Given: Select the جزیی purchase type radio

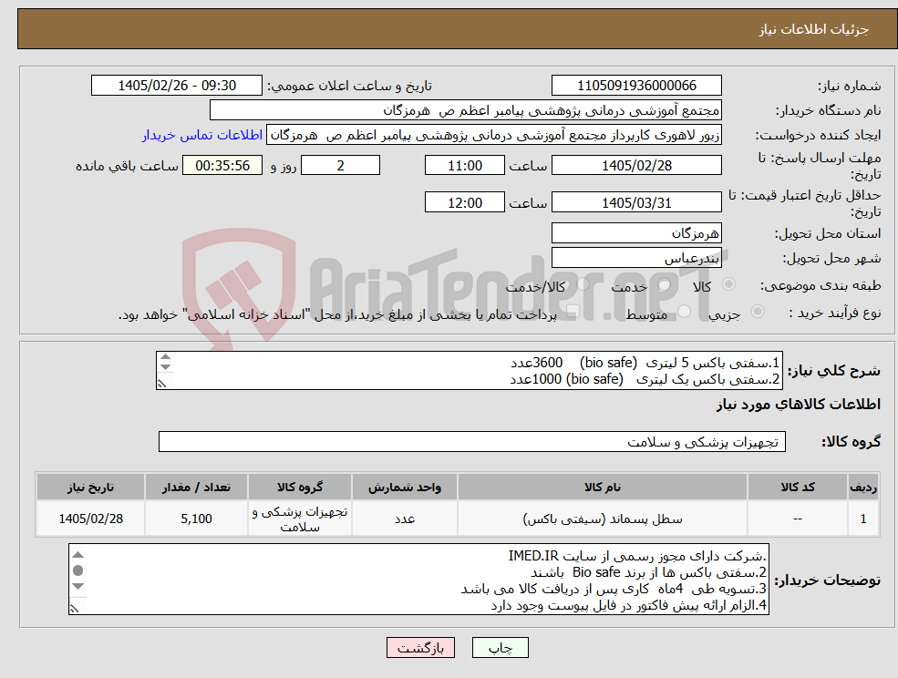Looking at the screenshot, I should (x=757, y=312).
